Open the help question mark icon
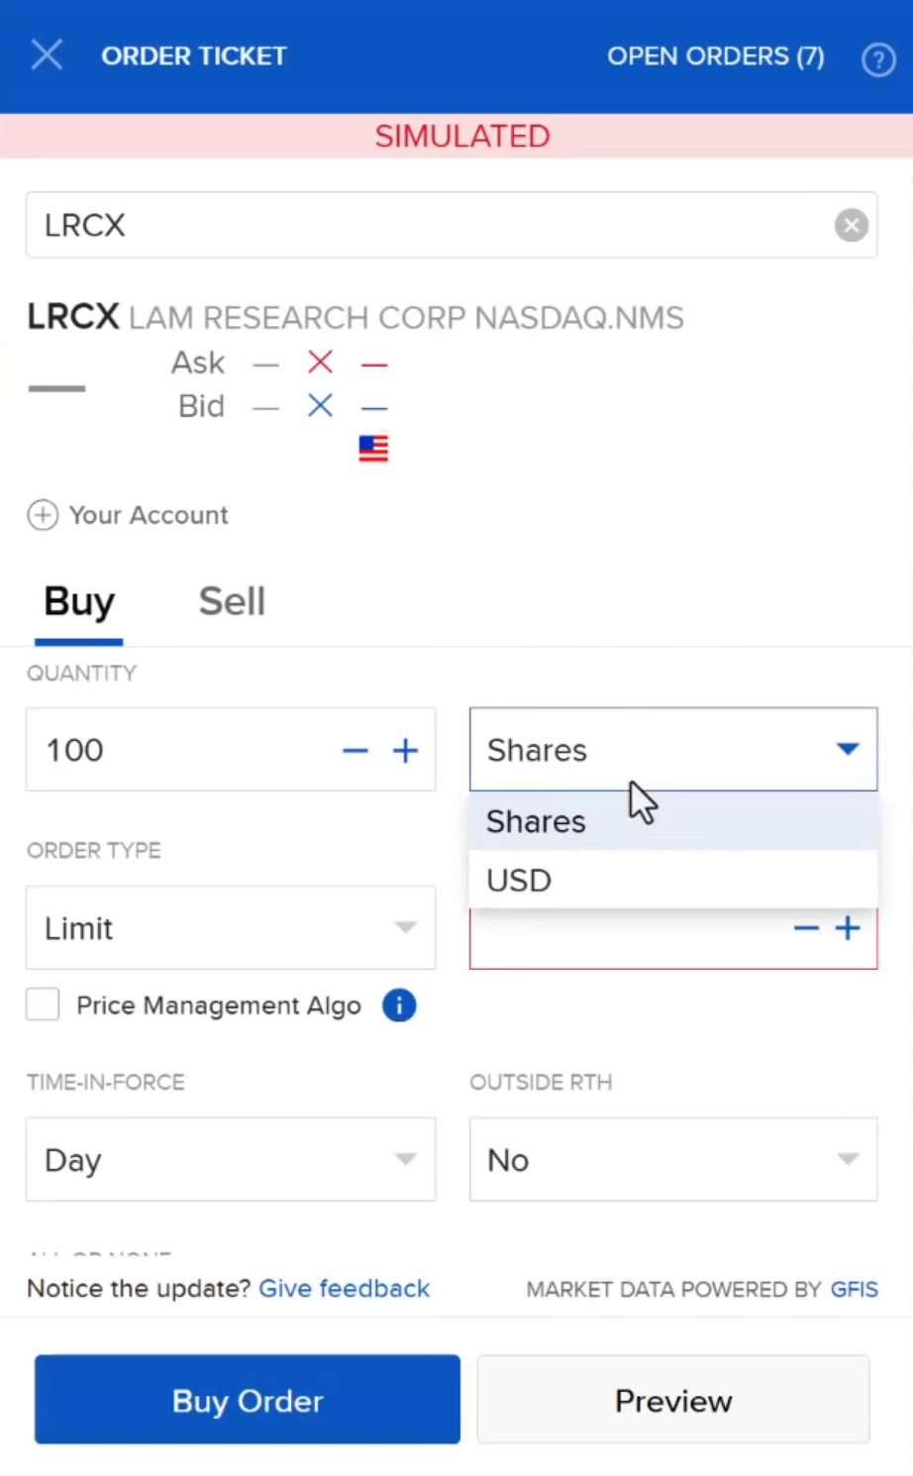 (x=877, y=59)
